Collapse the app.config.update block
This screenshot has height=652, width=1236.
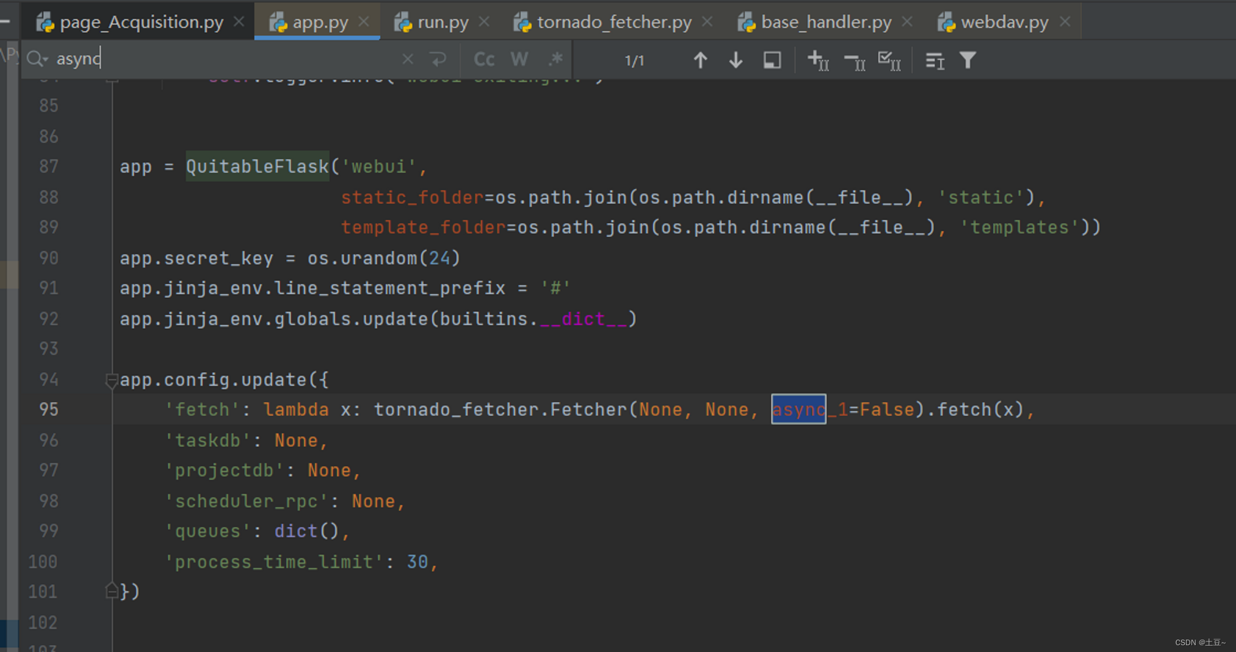112,380
